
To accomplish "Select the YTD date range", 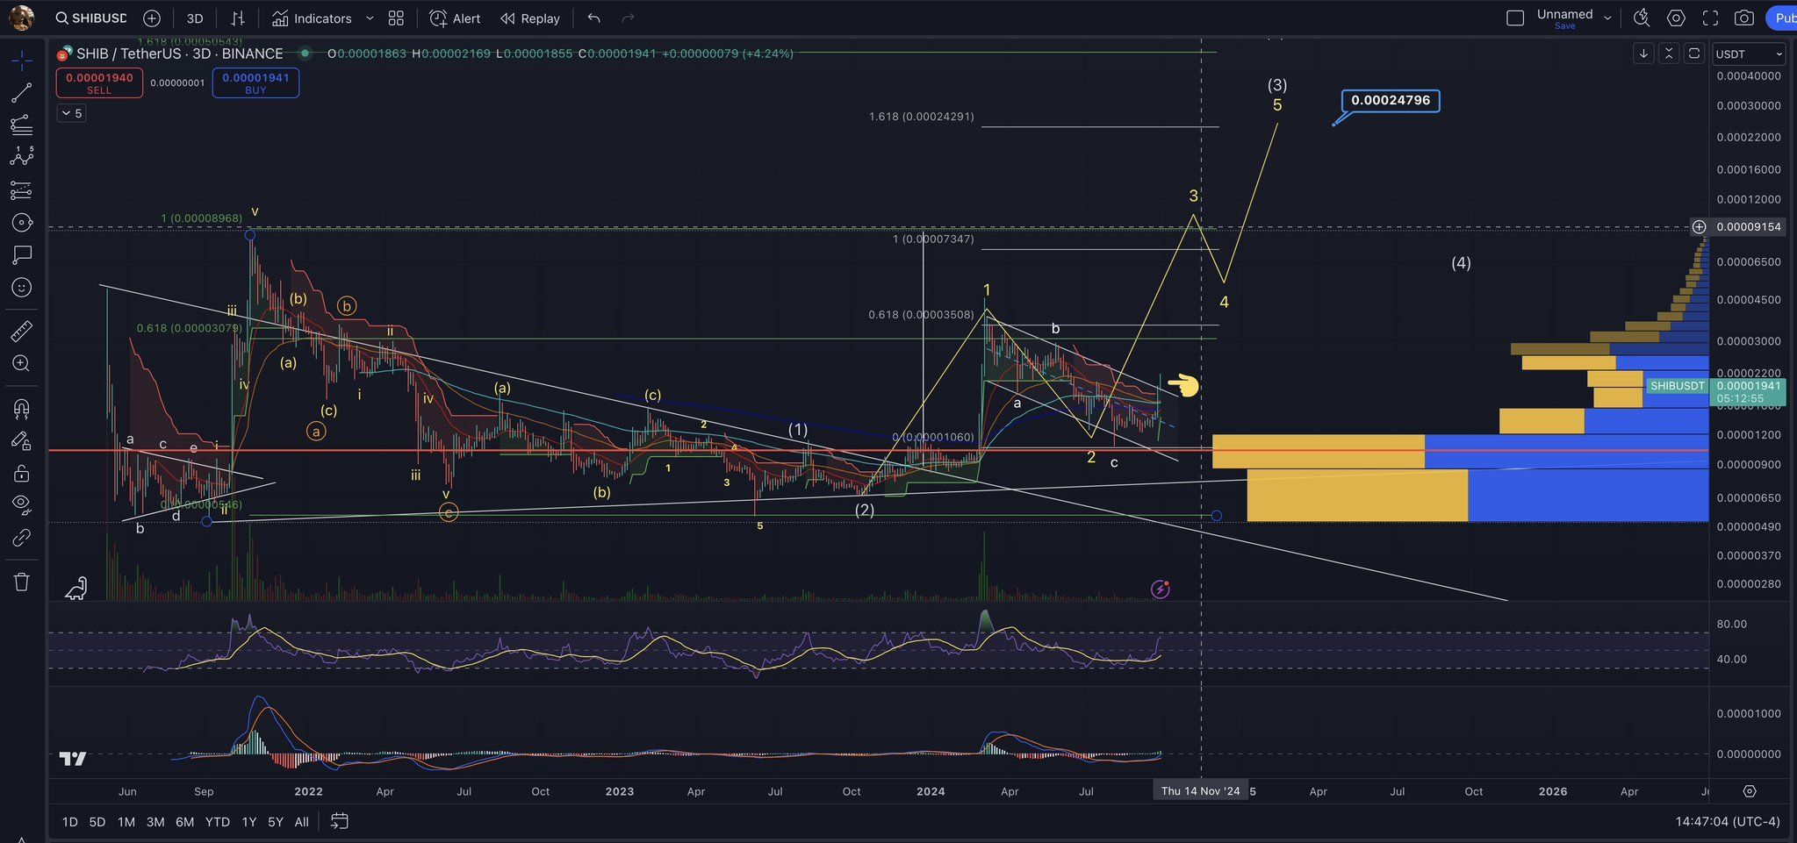I will [217, 822].
